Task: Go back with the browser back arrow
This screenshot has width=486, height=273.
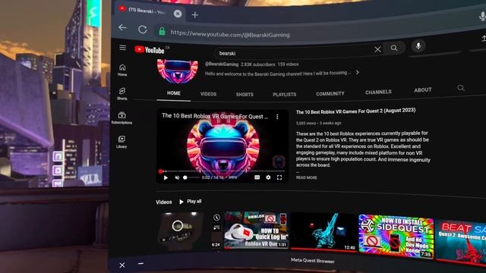Action: pos(122,27)
